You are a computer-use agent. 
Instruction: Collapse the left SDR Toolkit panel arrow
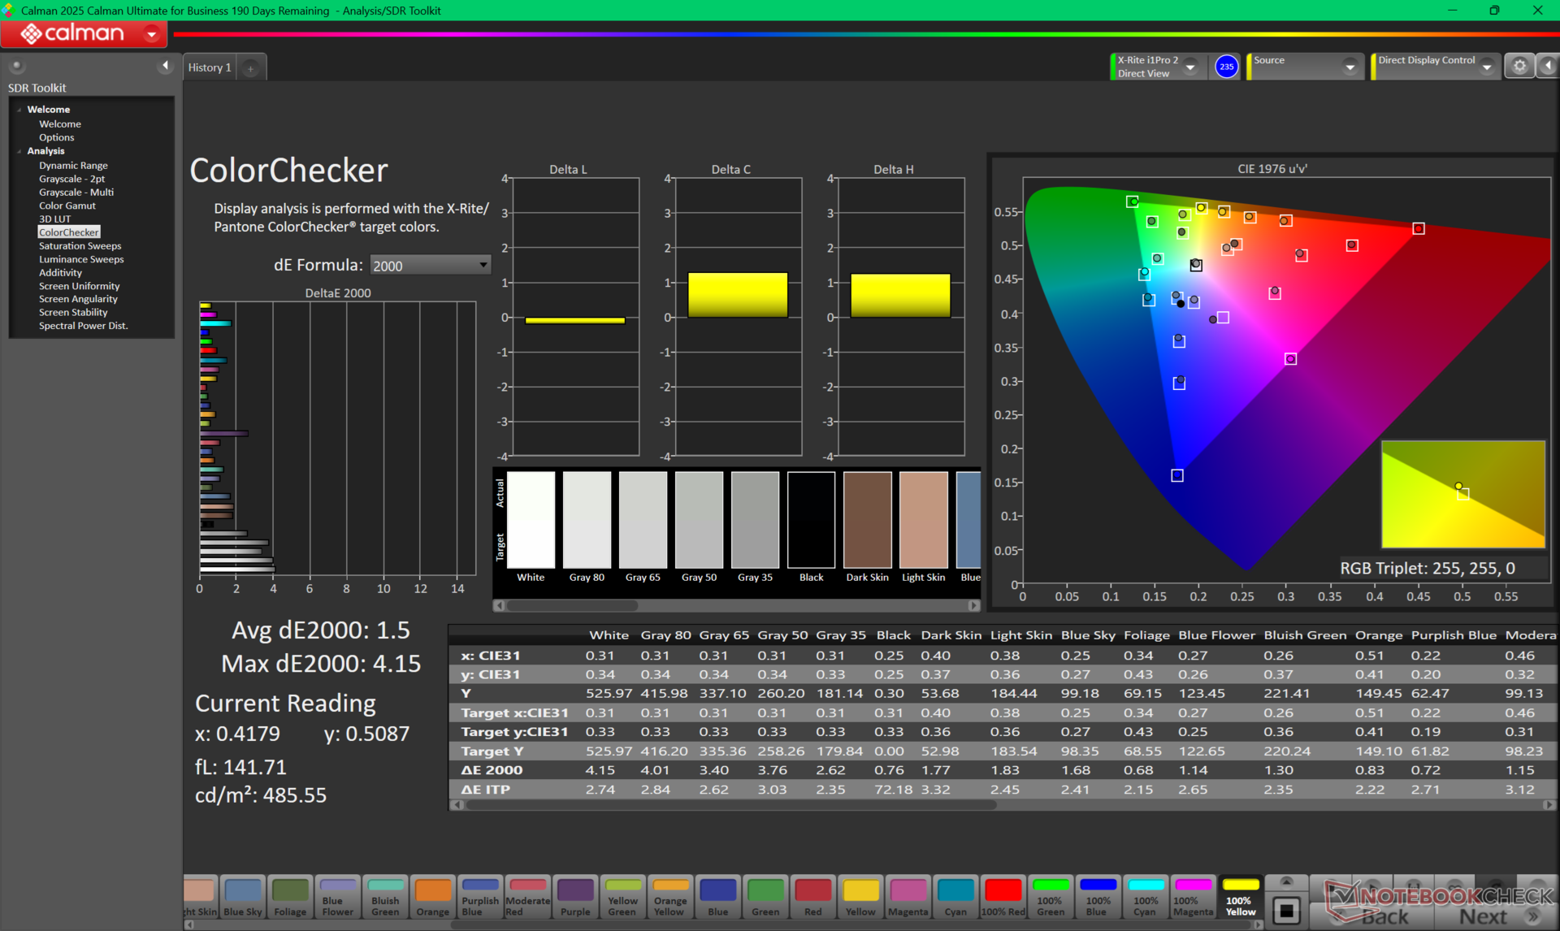165,66
